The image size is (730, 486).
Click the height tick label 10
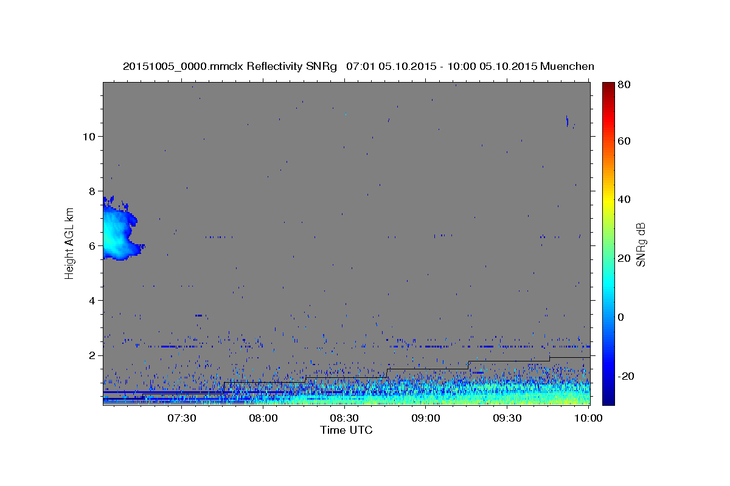click(88, 136)
